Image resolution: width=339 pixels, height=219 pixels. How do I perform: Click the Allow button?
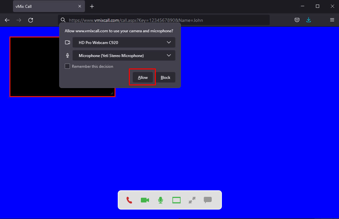tap(142, 78)
